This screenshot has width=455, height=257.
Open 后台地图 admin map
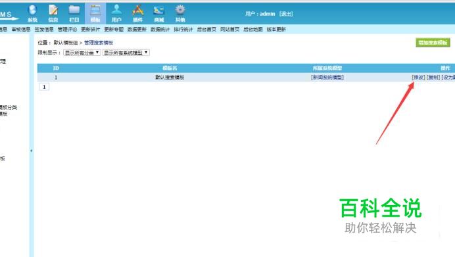pos(253,30)
